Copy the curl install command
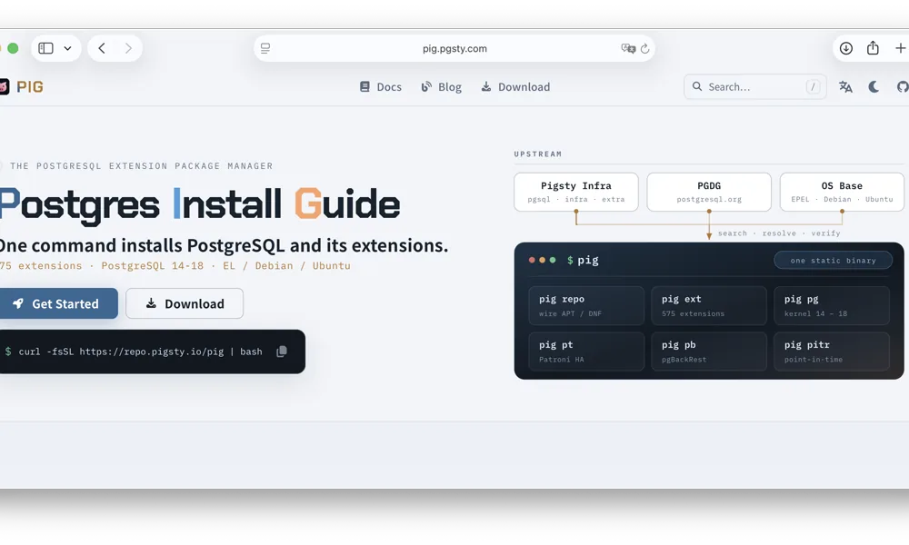The width and height of the screenshot is (909, 545). tap(282, 352)
